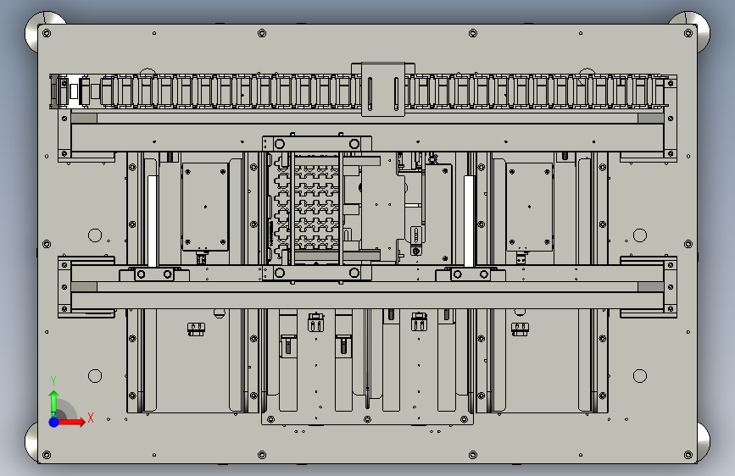This screenshot has width=735, height=476.
Task: Click the lower-left large round hole in baseplate
Action: point(95,376)
